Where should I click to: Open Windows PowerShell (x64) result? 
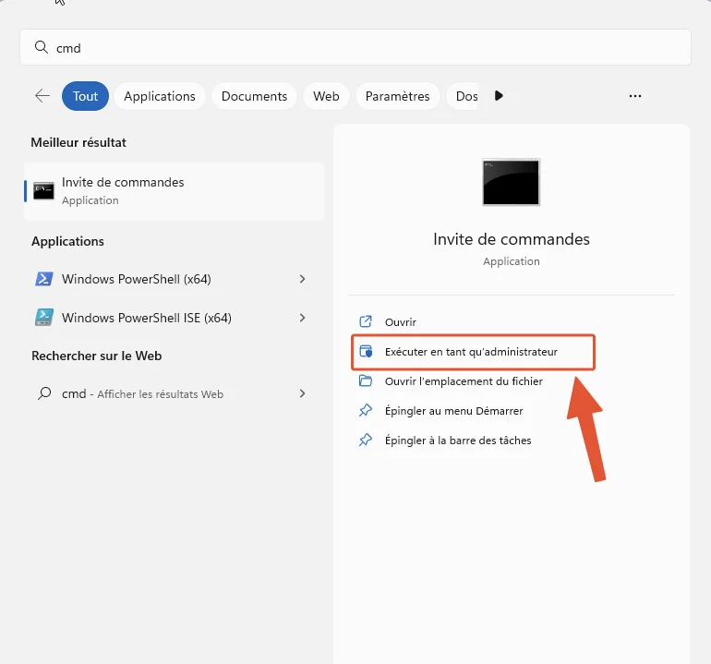[x=136, y=279]
